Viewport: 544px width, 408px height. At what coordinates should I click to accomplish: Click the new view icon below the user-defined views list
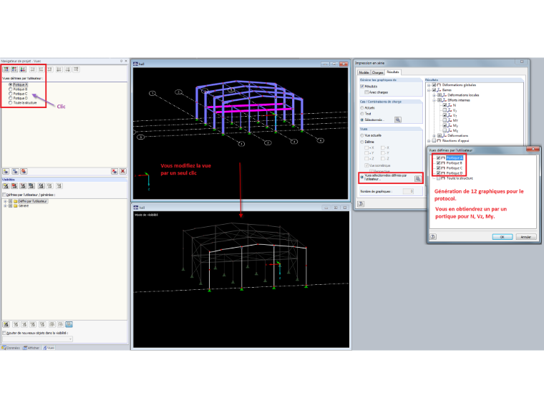click(6, 171)
